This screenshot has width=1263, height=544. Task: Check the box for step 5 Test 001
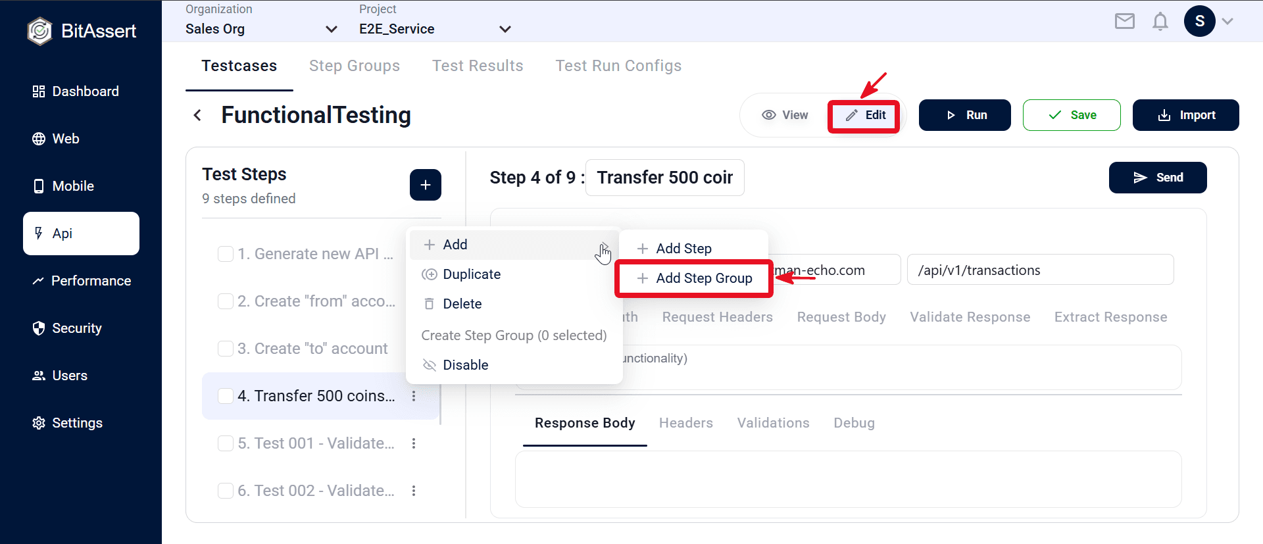[226, 443]
